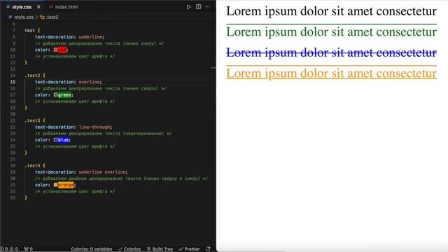Viewport: 448px width, 252px height.
Task: Click the word 'green' on line 17
Action: (x=64, y=95)
